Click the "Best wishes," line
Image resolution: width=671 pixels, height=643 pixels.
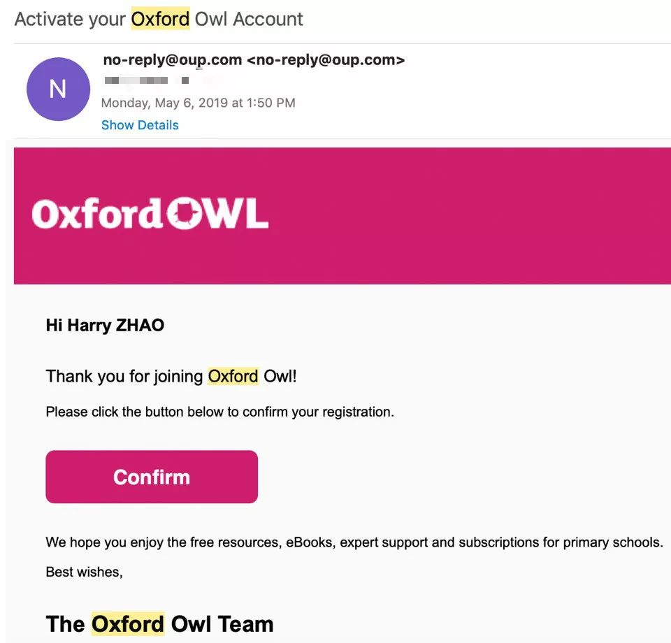pyautogui.click(x=84, y=572)
